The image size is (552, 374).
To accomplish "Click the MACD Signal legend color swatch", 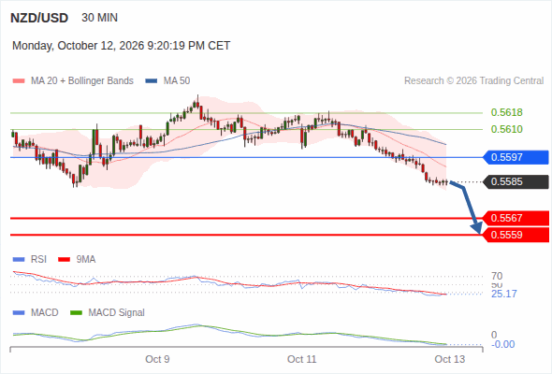I will (76, 313).
